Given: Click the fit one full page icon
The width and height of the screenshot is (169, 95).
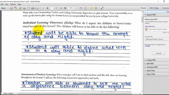Looking at the screenshot, I should 86,8.
